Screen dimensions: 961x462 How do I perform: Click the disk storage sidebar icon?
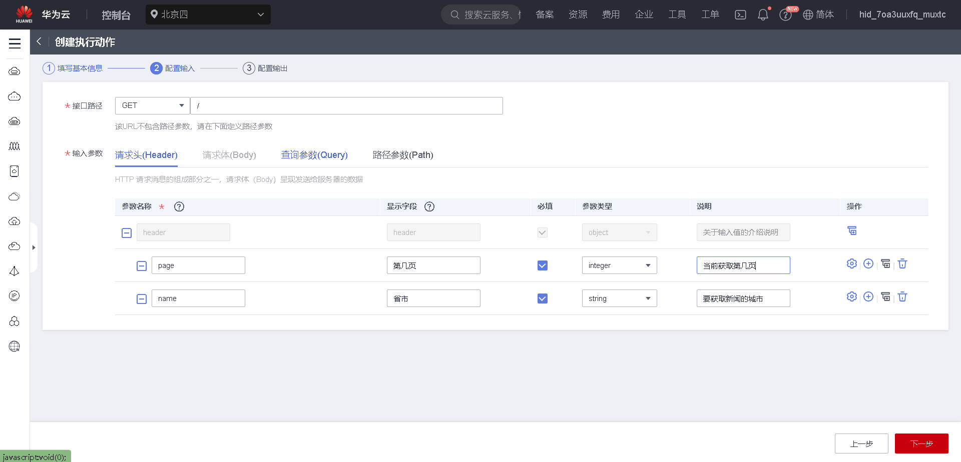15,171
